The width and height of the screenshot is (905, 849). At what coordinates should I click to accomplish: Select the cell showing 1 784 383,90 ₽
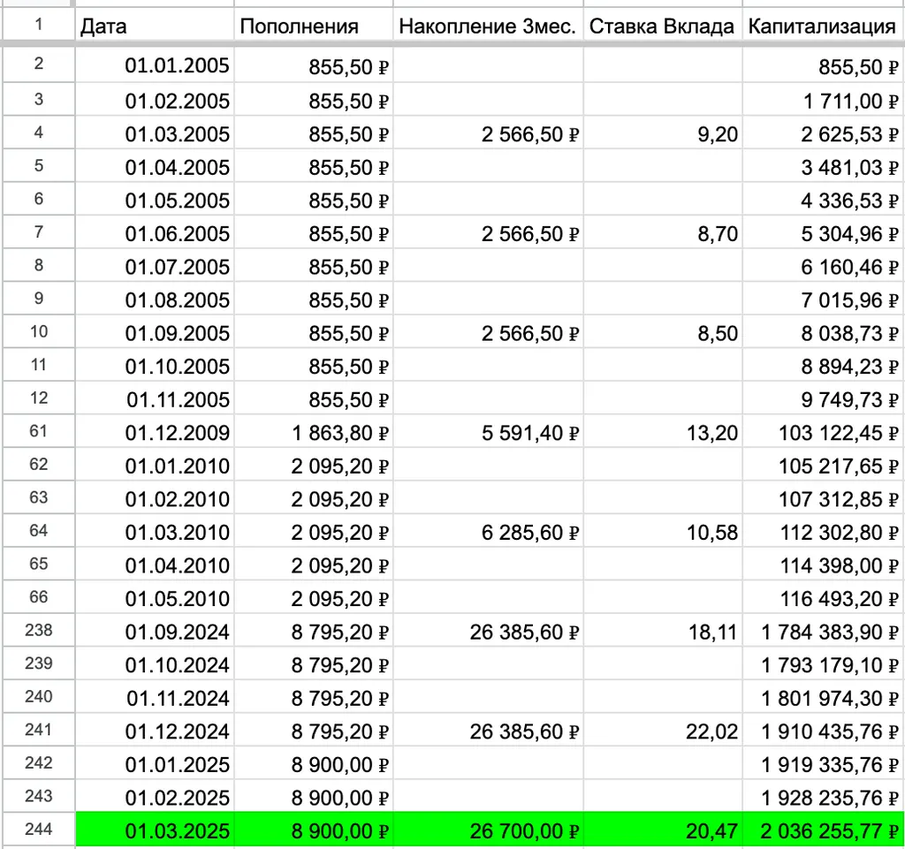(822, 633)
